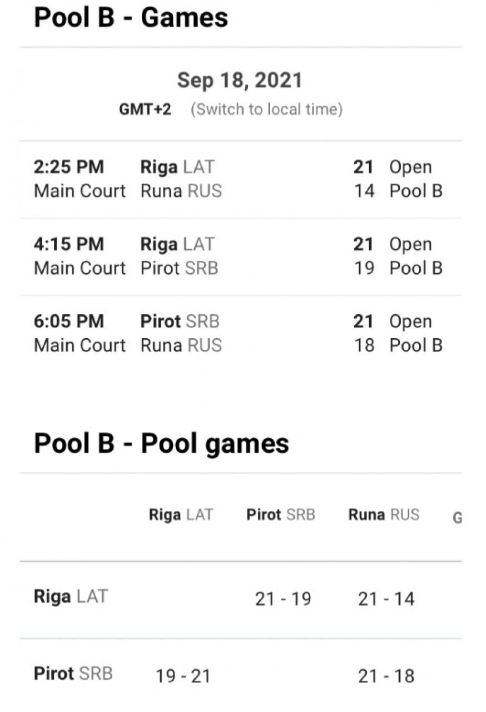Click the 4:15 PM game time
The height and width of the screenshot is (712, 486).
tap(69, 244)
